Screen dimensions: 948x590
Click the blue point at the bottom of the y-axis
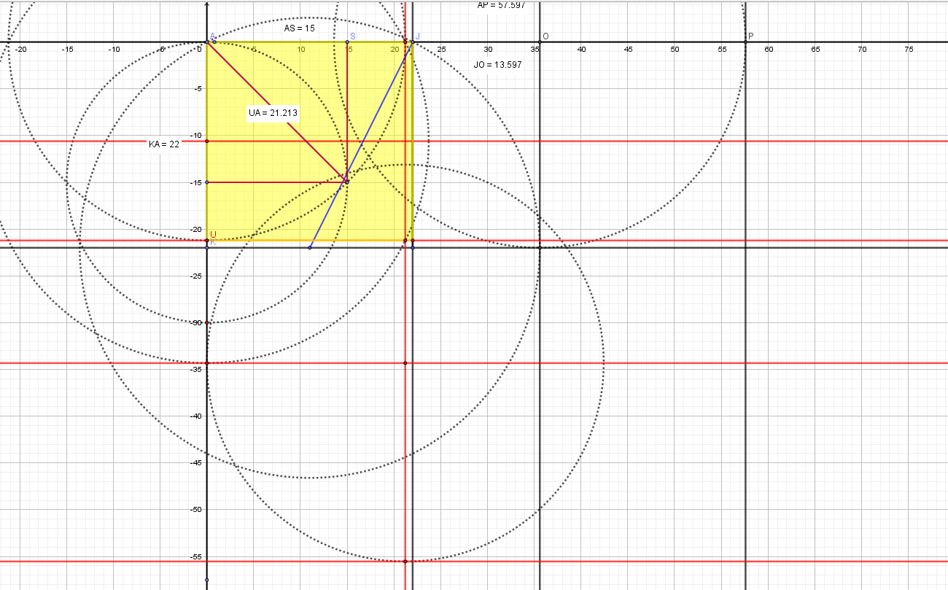tap(207, 580)
